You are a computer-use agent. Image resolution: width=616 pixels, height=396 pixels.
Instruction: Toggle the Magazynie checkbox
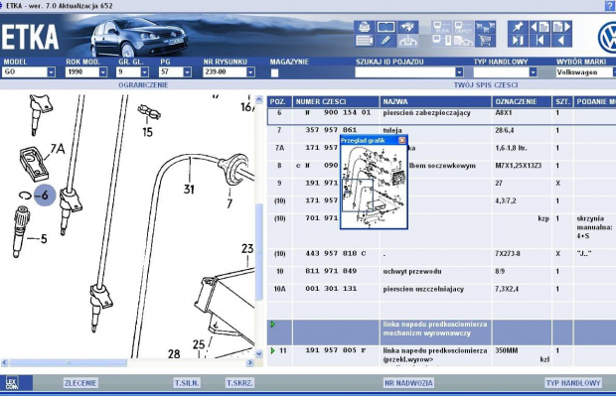(x=274, y=73)
